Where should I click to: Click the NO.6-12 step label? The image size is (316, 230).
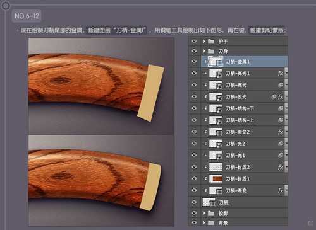pos(27,16)
